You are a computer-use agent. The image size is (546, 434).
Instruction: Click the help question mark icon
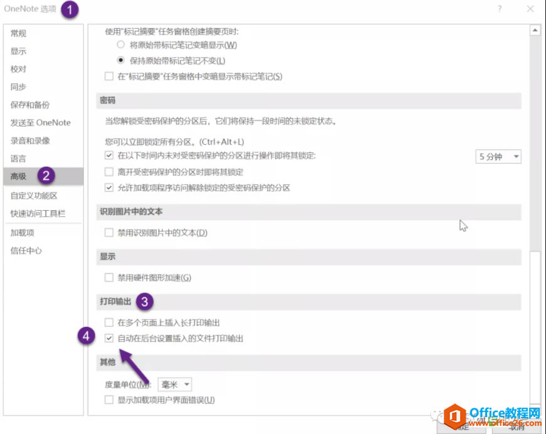[500, 9]
